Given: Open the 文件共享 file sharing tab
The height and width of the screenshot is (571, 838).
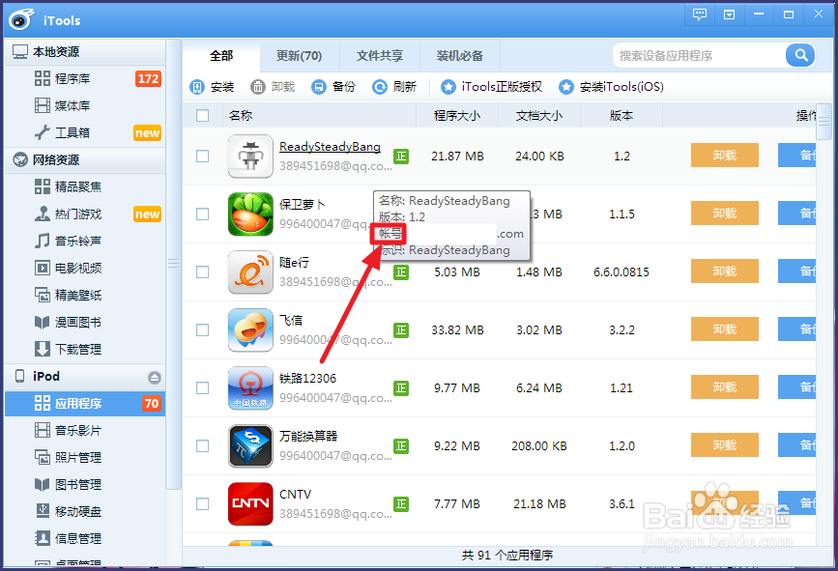Looking at the screenshot, I should [380, 55].
